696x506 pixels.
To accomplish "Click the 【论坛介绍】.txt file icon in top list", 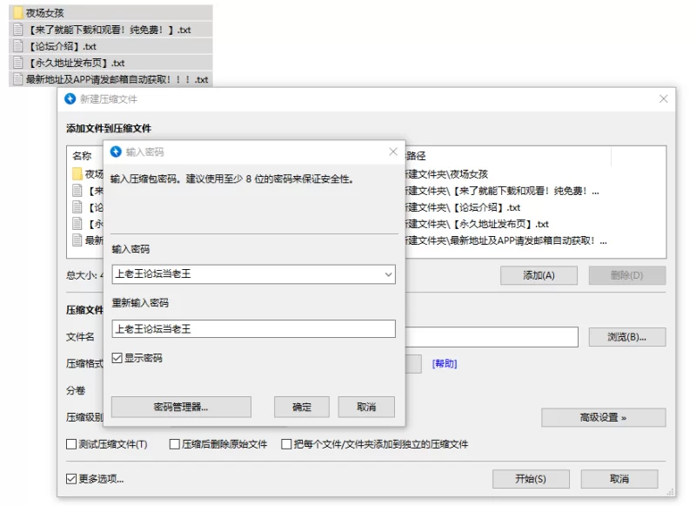I will pyautogui.click(x=17, y=46).
